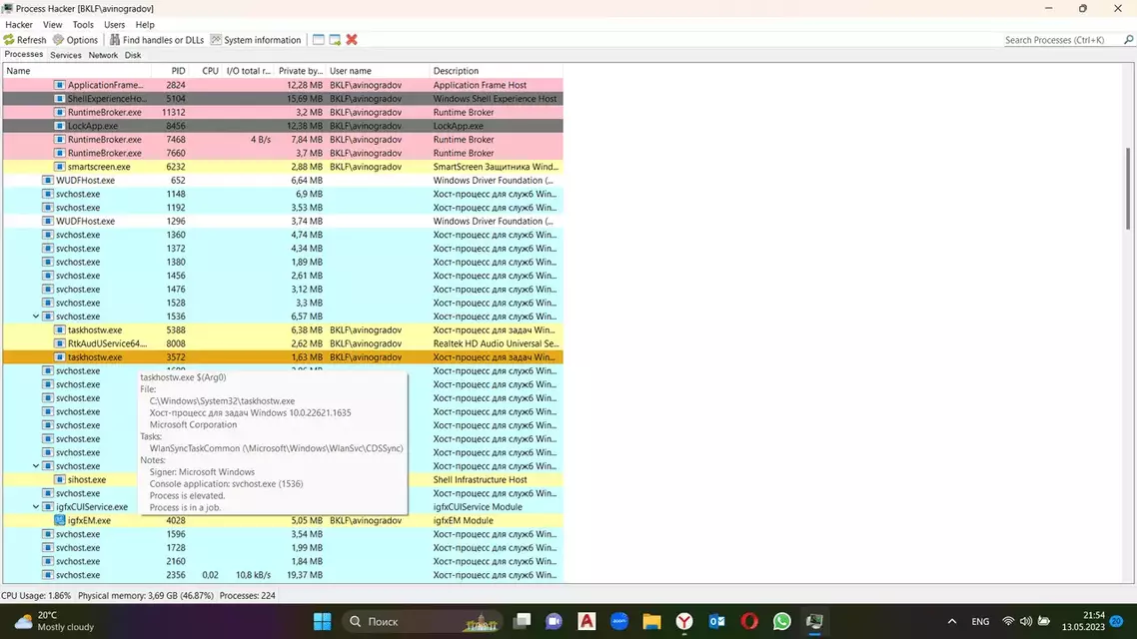Screen dimensions: 1137x639
Task: Open the View menu
Action: [52, 25]
